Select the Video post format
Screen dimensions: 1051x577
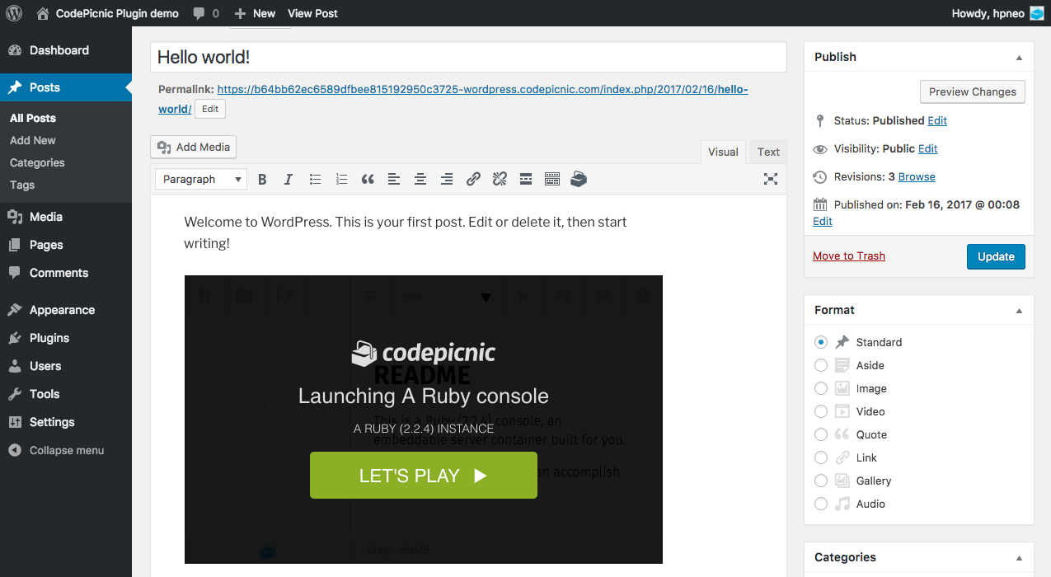coord(820,411)
